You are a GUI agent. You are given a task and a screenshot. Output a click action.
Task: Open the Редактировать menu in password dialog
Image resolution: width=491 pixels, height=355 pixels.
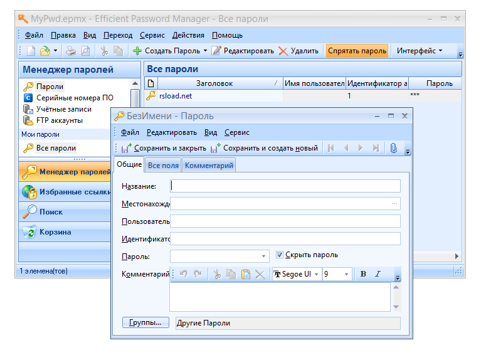click(172, 132)
